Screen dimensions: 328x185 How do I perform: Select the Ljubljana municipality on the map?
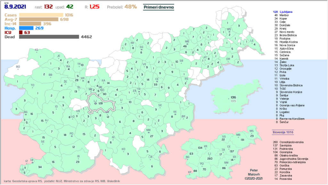pyautogui.click(x=99, y=103)
